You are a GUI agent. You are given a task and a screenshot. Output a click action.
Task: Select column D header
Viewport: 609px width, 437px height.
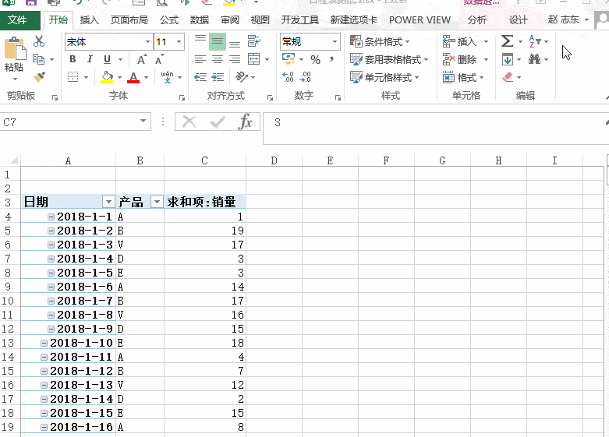pos(274,160)
